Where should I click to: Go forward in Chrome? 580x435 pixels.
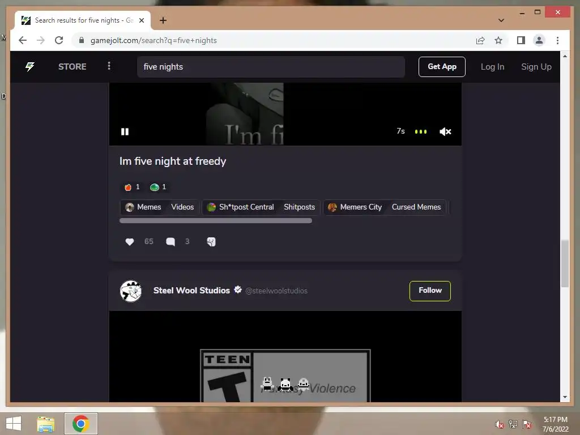pos(41,40)
